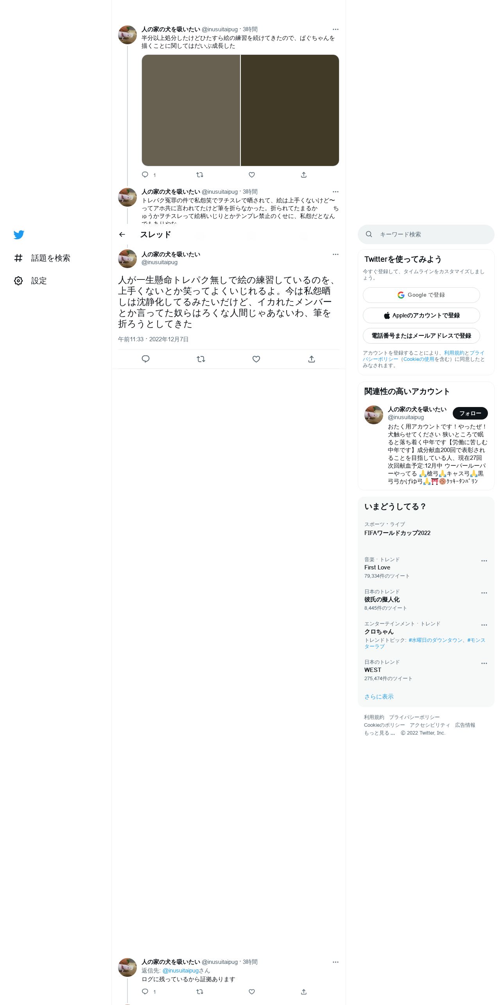This screenshot has width=502, height=1005.
Task: Go back using the arrow beside スレッド
Action: pyautogui.click(x=122, y=234)
